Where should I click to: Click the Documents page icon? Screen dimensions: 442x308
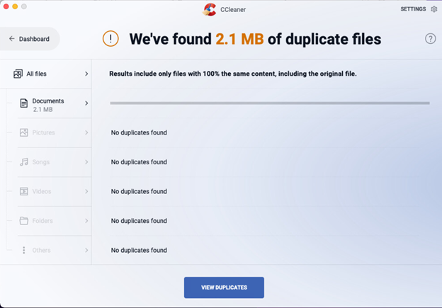[23, 103]
